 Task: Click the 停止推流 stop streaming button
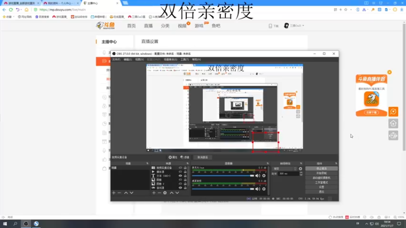pyautogui.click(x=321, y=169)
